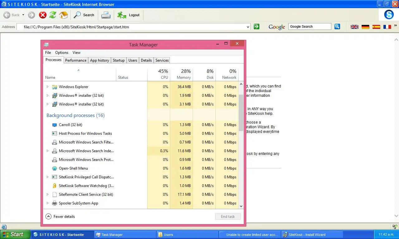Select the English UK flag
This screenshot has height=239, width=399.
(354, 27)
